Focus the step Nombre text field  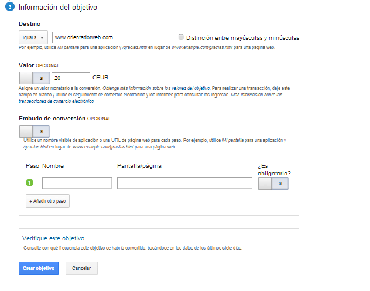click(77, 183)
